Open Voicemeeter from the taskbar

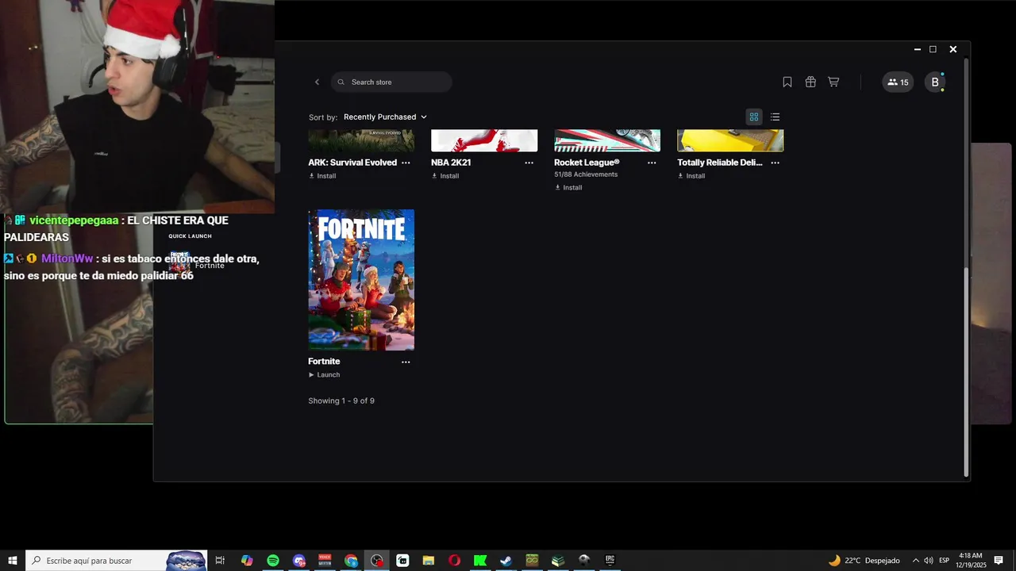tap(325, 561)
